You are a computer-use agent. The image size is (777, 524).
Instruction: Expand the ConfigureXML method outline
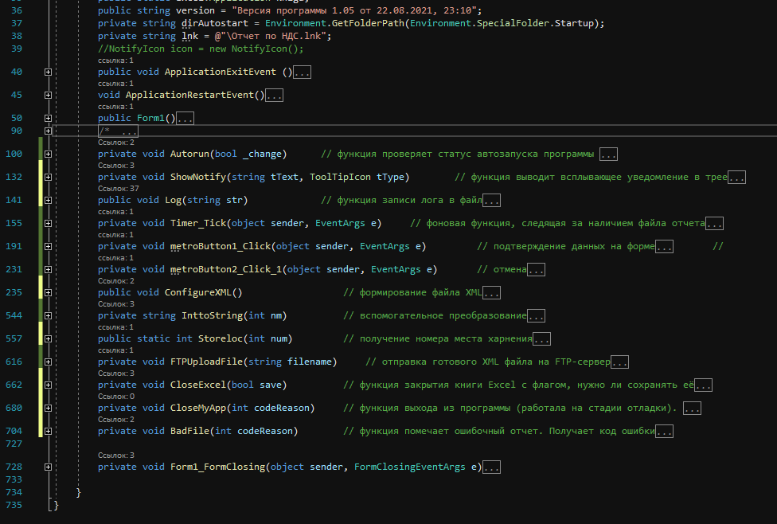click(48, 292)
